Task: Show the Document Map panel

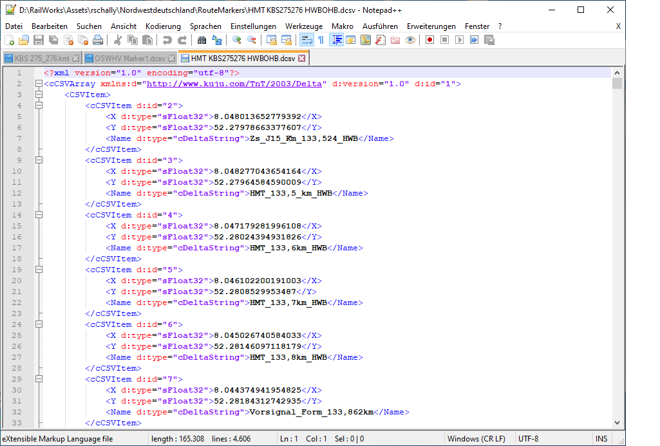Action: [x=366, y=40]
